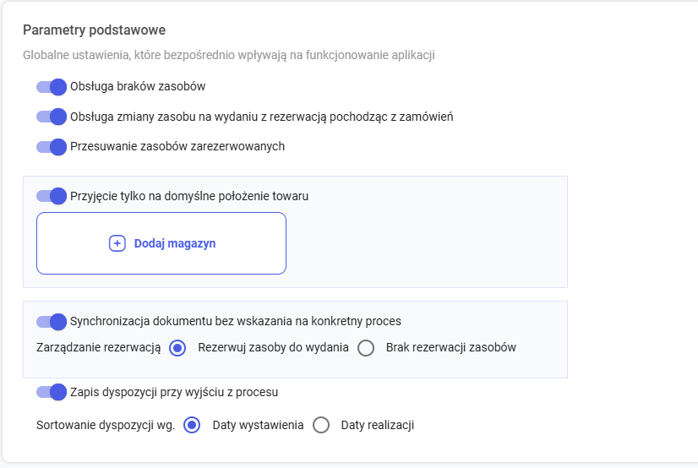Click the 'Zarządzanie rezerwacją' field label
The image size is (698, 468).
99,347
